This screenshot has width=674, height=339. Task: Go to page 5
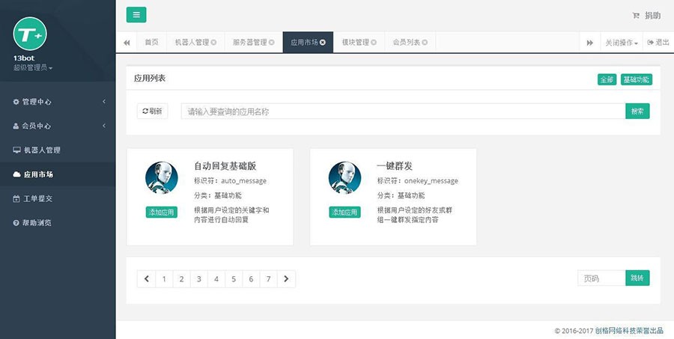click(234, 279)
